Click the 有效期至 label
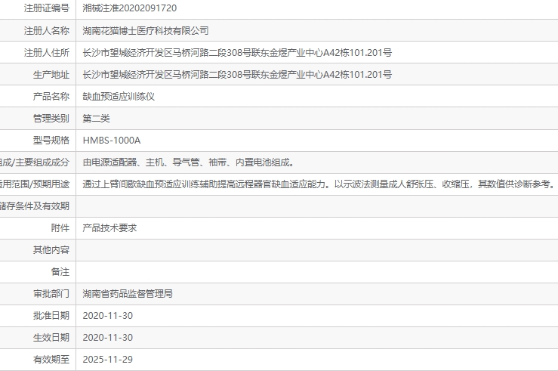558x371 pixels. [x=51, y=360]
